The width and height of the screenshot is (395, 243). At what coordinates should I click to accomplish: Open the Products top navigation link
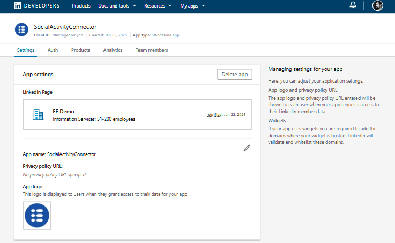[81, 6]
